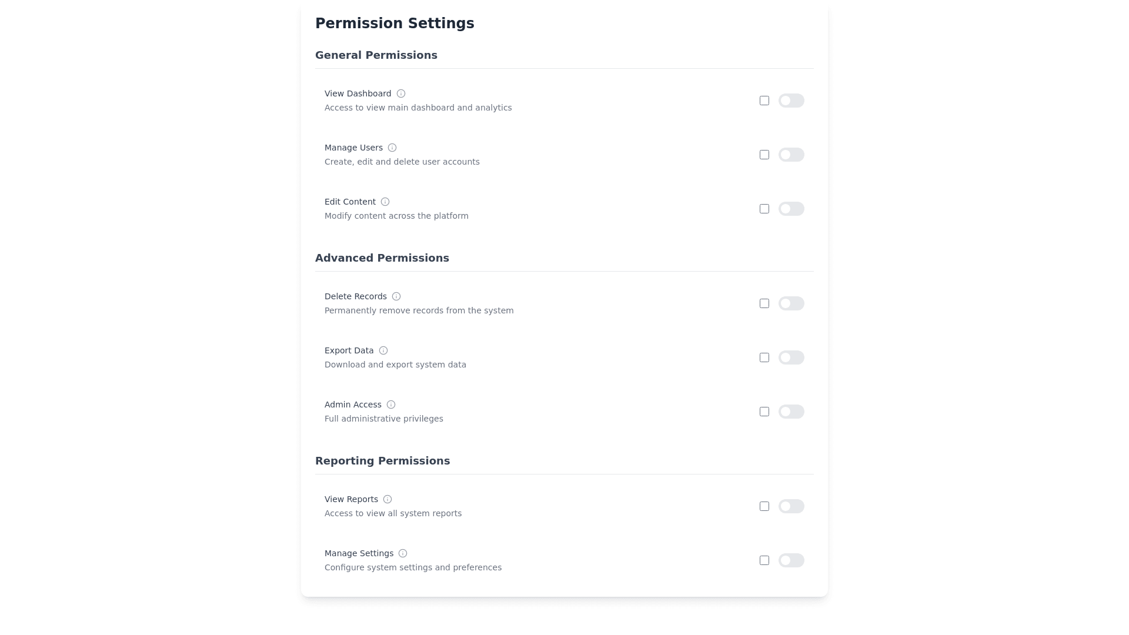This screenshot has height=635, width=1129.
Task: Click the Edit Content info icon
Action: click(x=385, y=202)
